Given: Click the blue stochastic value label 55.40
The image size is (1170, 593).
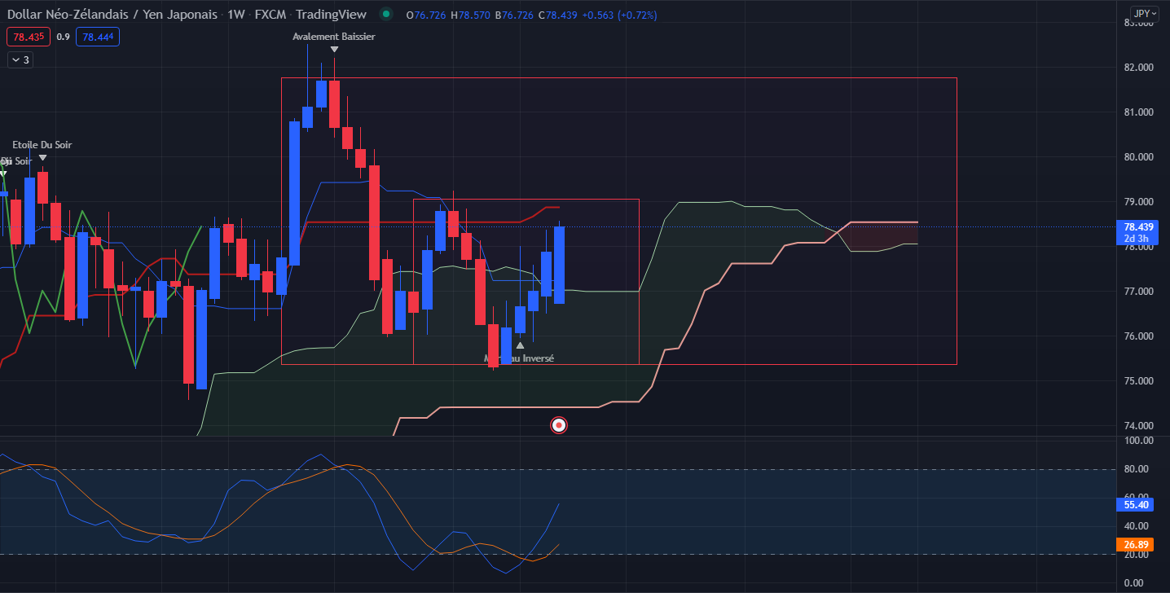Looking at the screenshot, I should pos(1135,504).
